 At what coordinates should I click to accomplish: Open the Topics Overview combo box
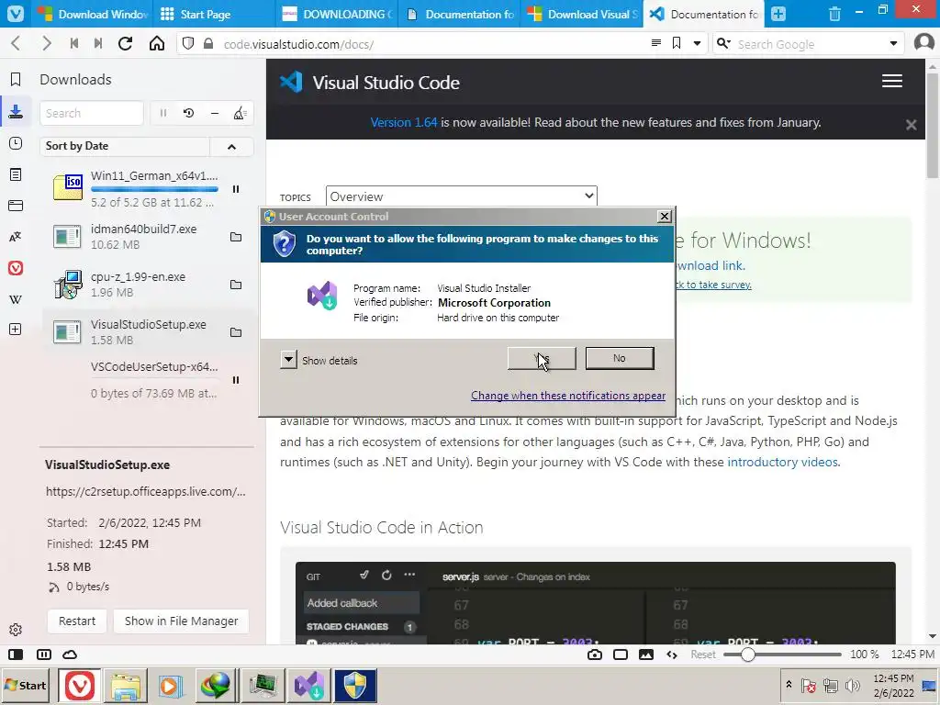click(x=462, y=196)
